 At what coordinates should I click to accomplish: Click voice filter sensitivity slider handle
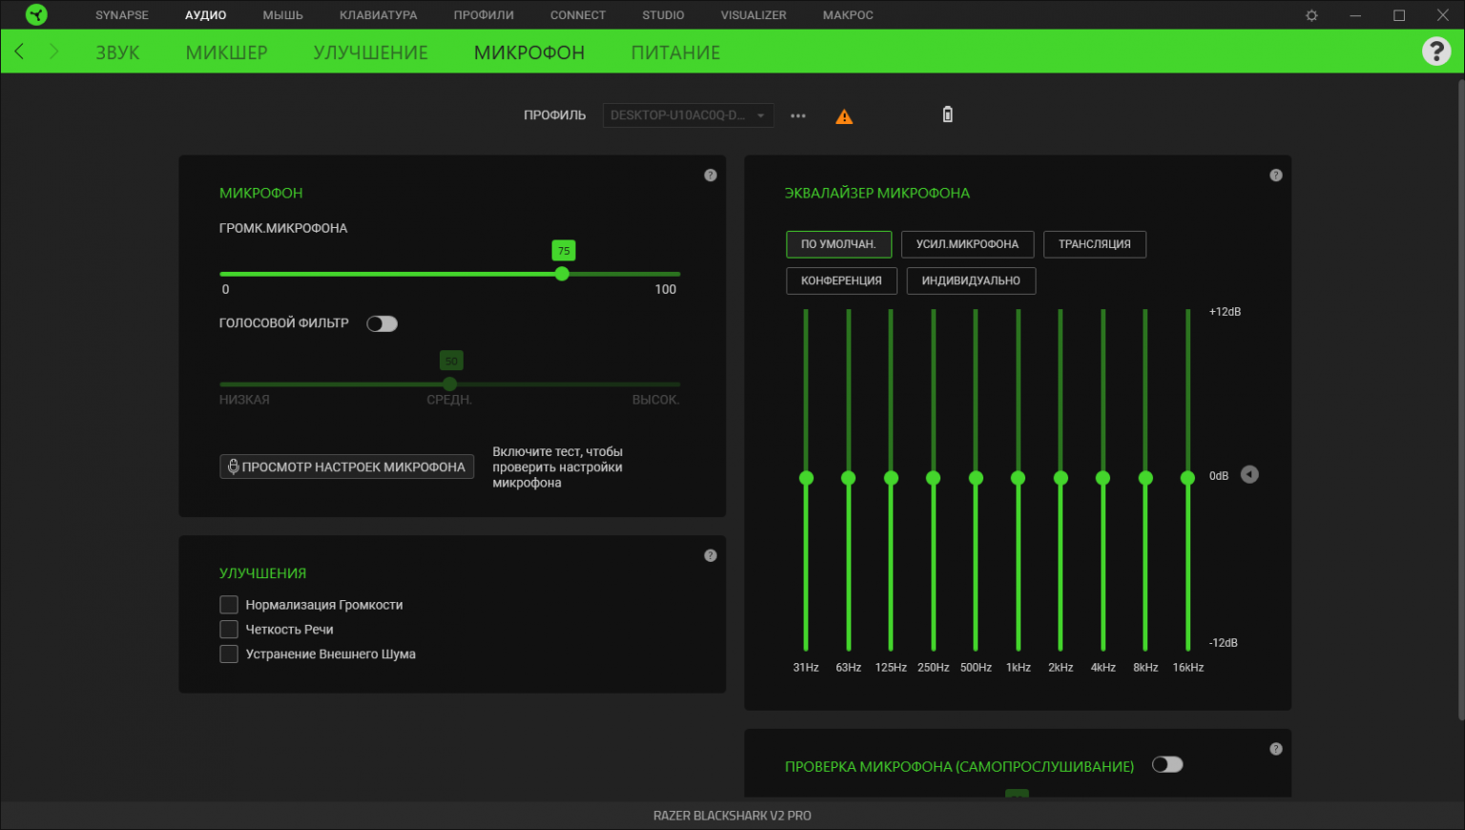tap(450, 384)
